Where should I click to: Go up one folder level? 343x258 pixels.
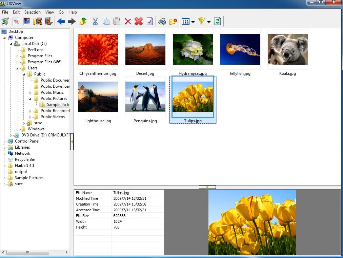click(83, 22)
